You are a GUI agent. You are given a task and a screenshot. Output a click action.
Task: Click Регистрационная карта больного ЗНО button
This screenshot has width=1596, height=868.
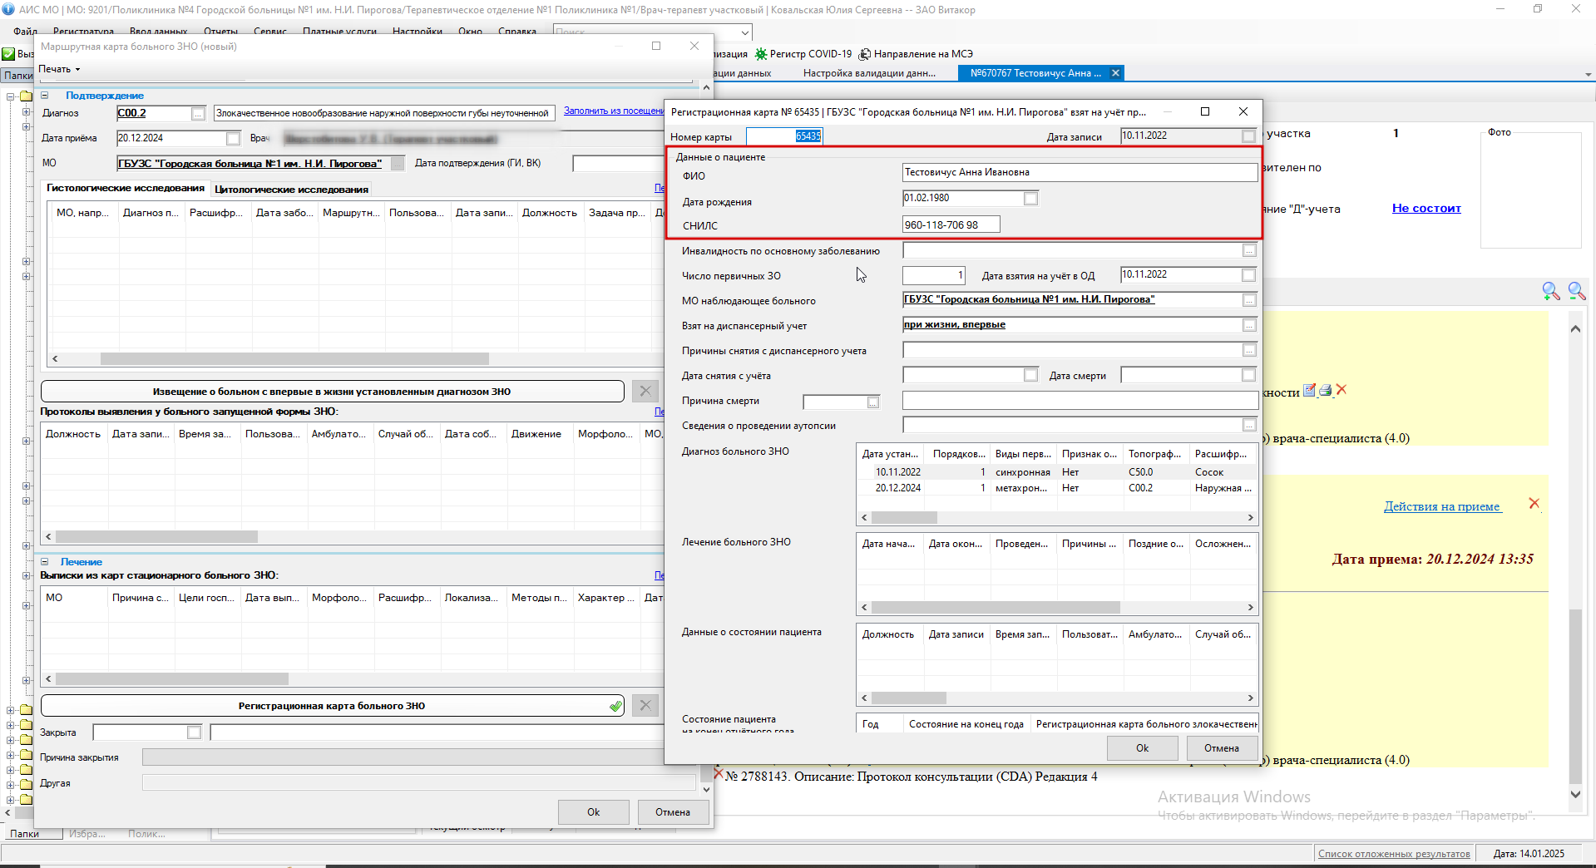pos(332,706)
